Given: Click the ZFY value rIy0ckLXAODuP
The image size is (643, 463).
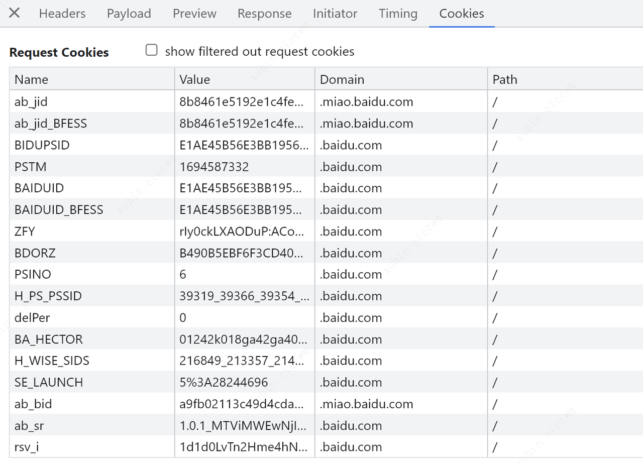Looking at the screenshot, I should [242, 231].
